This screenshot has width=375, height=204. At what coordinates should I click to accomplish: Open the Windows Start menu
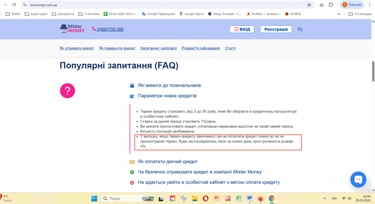pos(94,199)
